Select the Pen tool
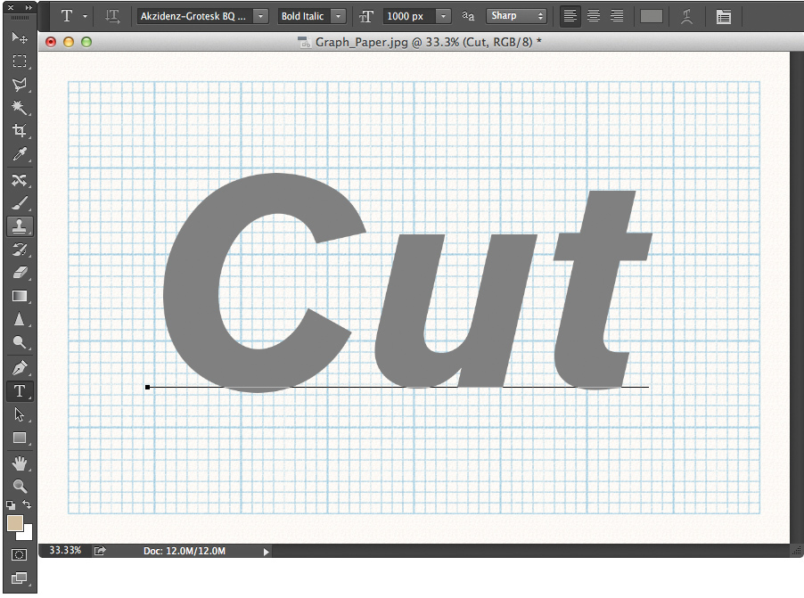Screen dimensions: 804x598 pos(20,366)
